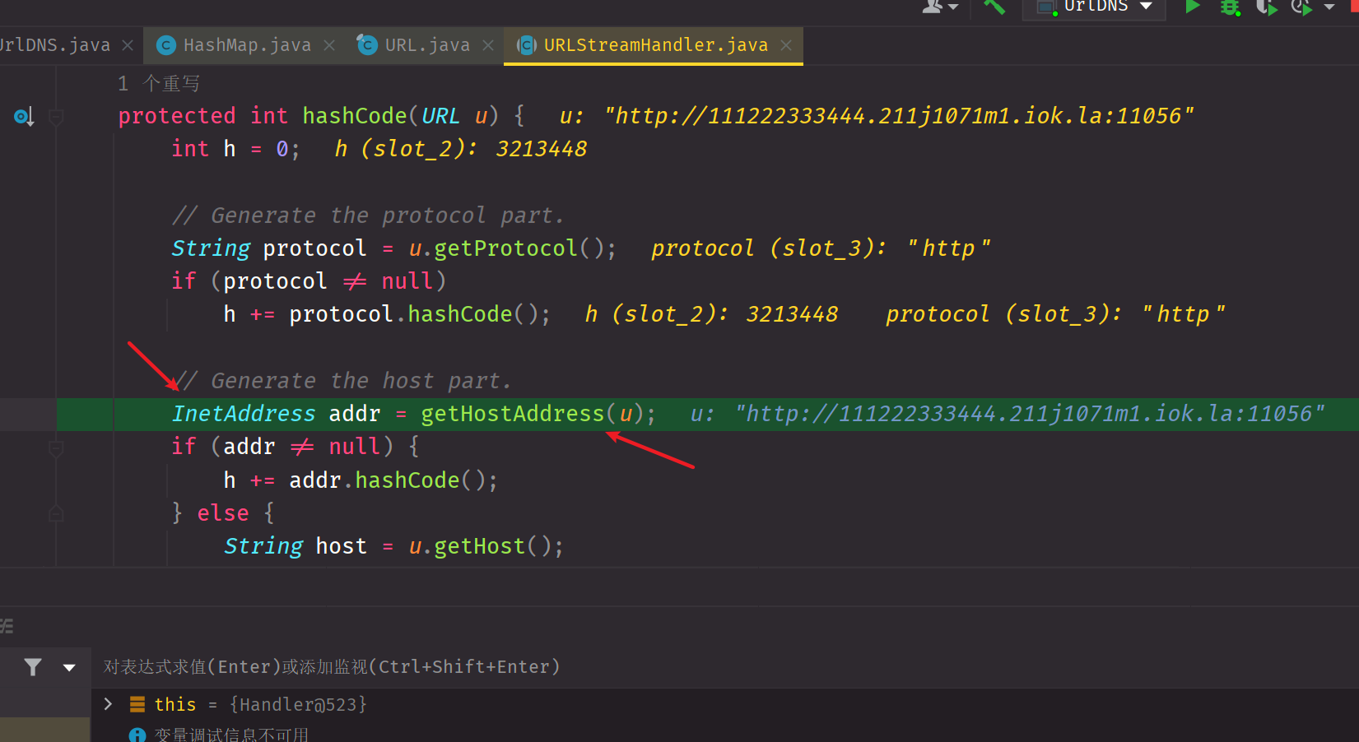This screenshot has height=742, width=1359.
Task: Click the orange variable icon next to this
Action: [x=137, y=704]
